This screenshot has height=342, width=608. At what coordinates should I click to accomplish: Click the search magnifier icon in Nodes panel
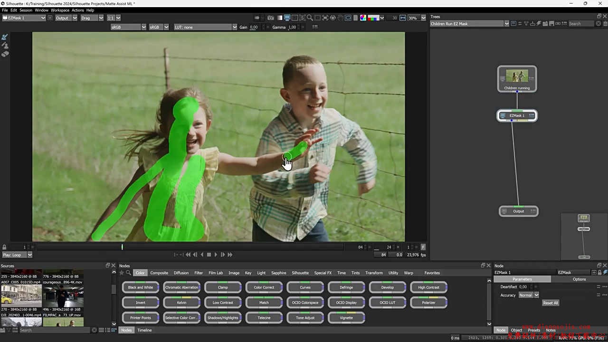click(128, 273)
